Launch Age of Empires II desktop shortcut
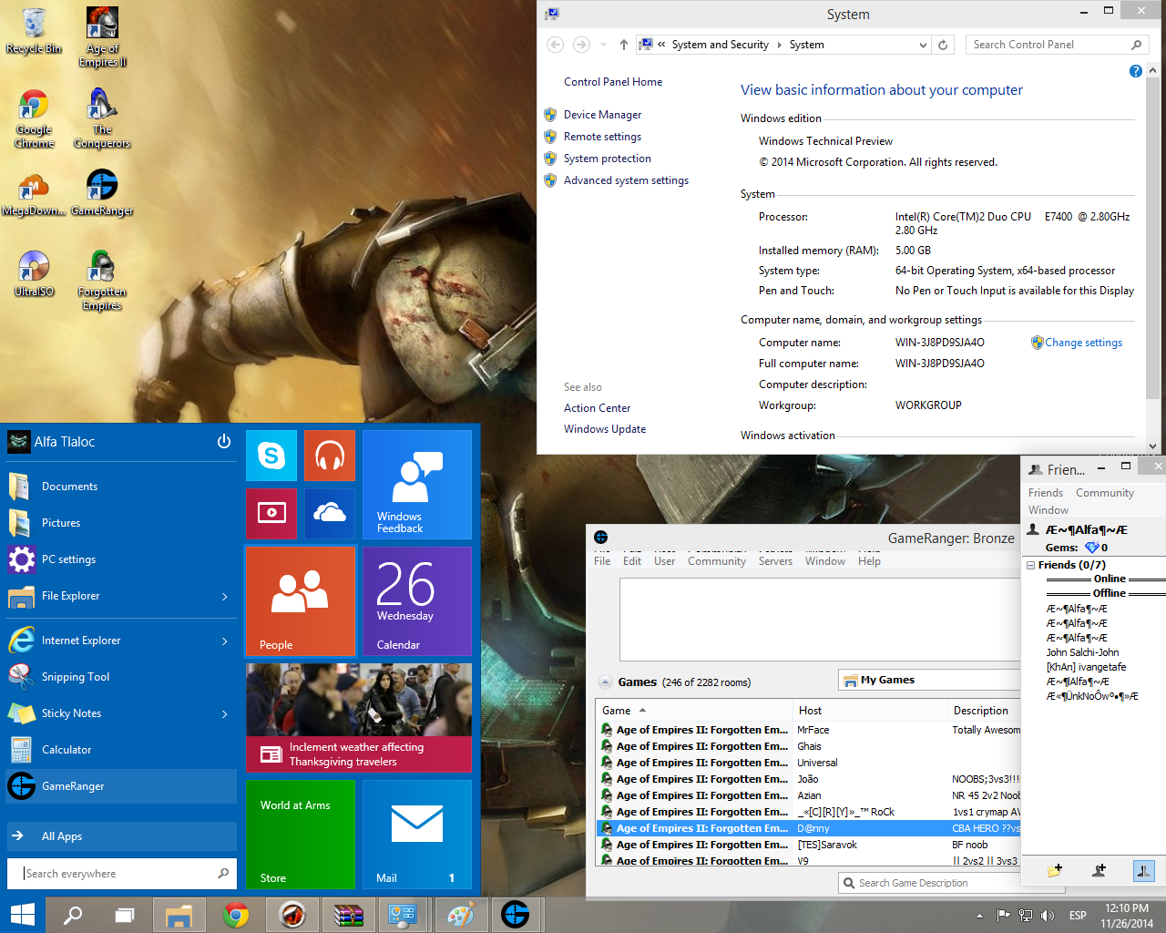This screenshot has width=1166, height=933. (102, 36)
